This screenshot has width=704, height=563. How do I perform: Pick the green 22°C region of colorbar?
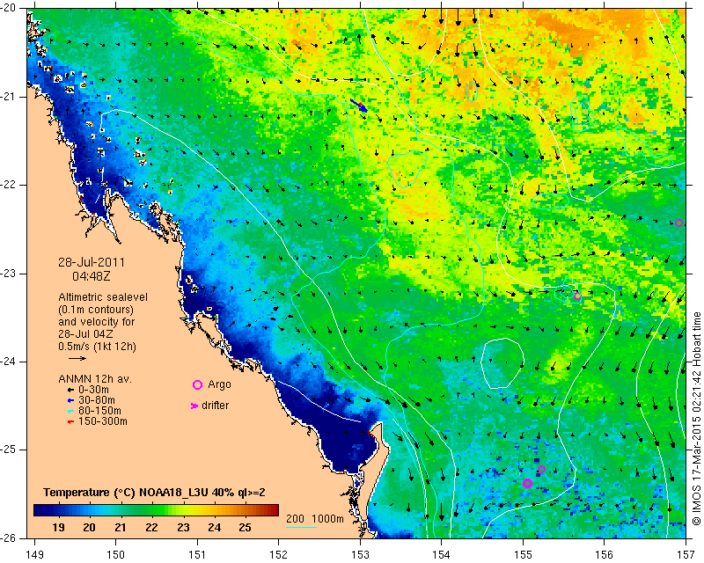(151, 510)
